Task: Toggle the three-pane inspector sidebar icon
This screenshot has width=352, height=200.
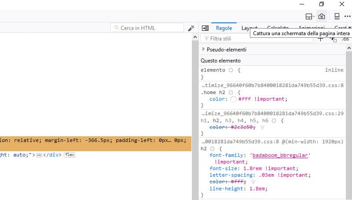Action: point(205,28)
